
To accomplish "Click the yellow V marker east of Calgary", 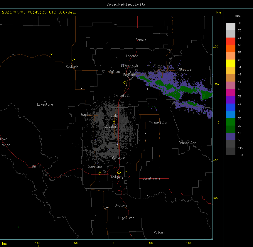I will point(126,171).
